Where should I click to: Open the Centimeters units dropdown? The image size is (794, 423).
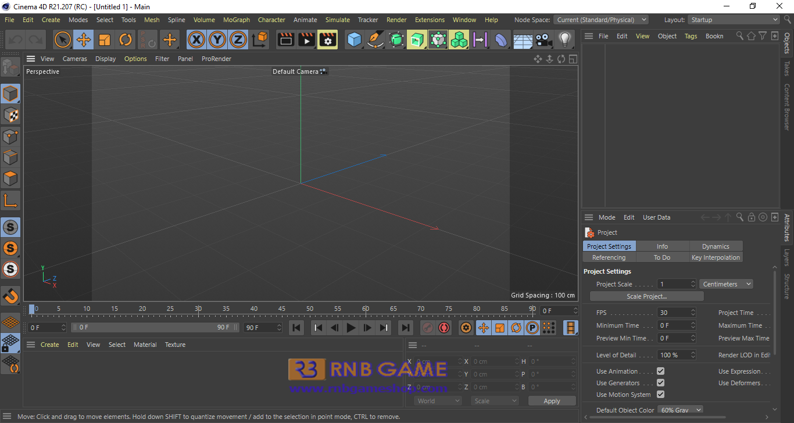pos(725,284)
